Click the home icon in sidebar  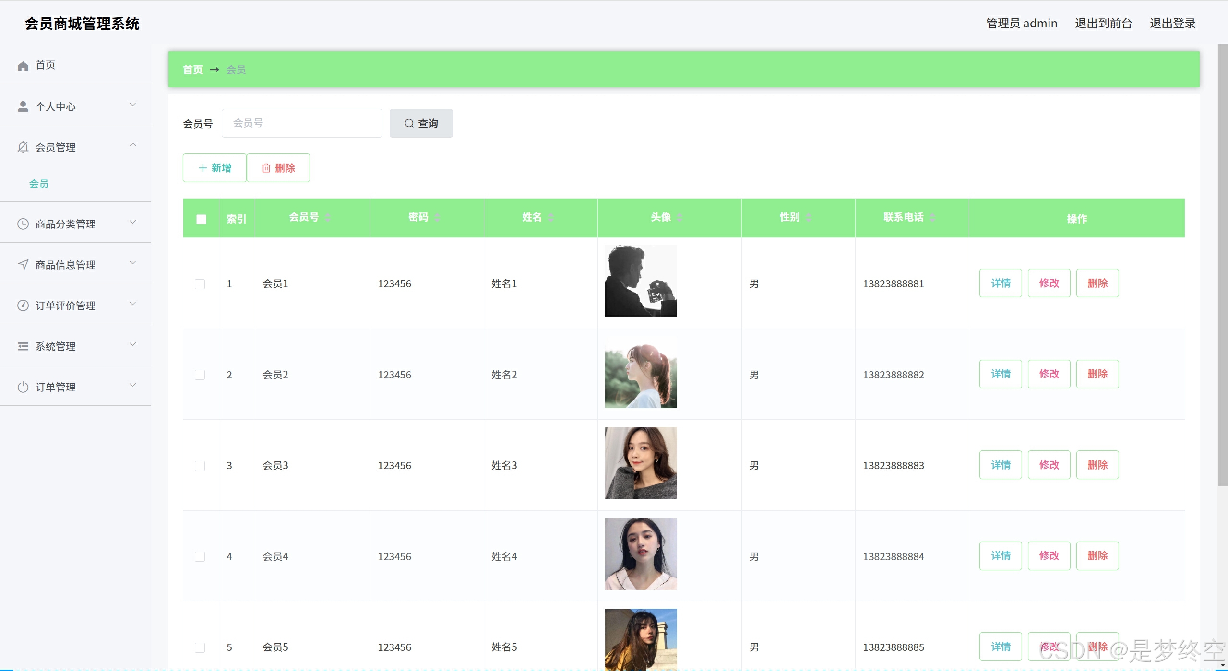point(23,66)
